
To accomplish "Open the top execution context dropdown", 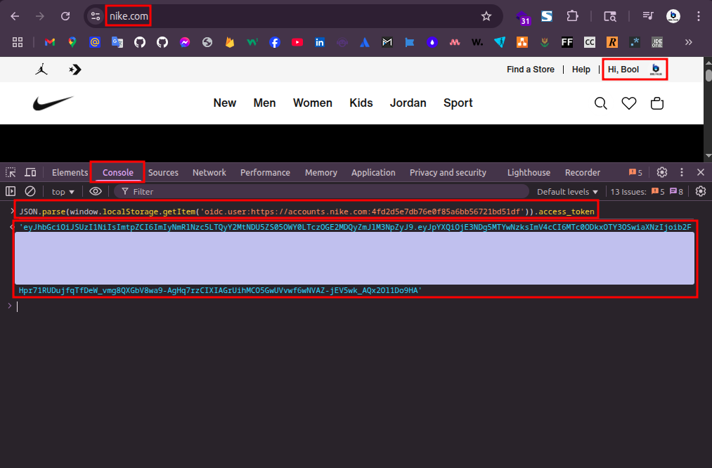I will [x=63, y=192].
